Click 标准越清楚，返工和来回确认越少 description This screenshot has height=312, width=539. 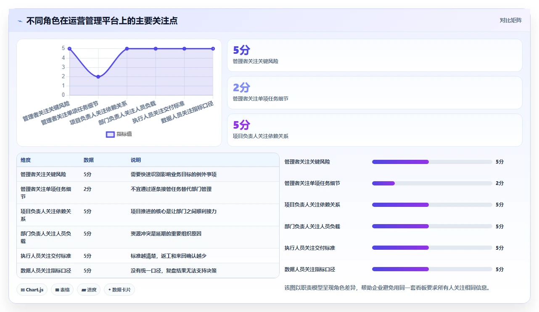coord(169,256)
